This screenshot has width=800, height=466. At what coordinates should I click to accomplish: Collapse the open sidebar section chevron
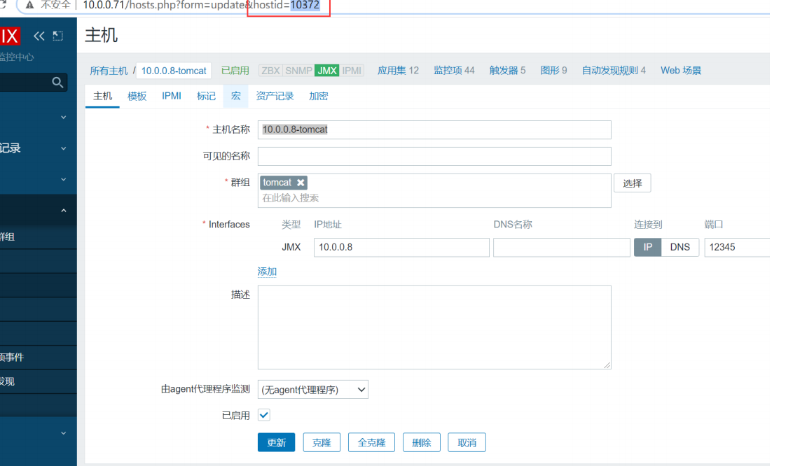(63, 211)
